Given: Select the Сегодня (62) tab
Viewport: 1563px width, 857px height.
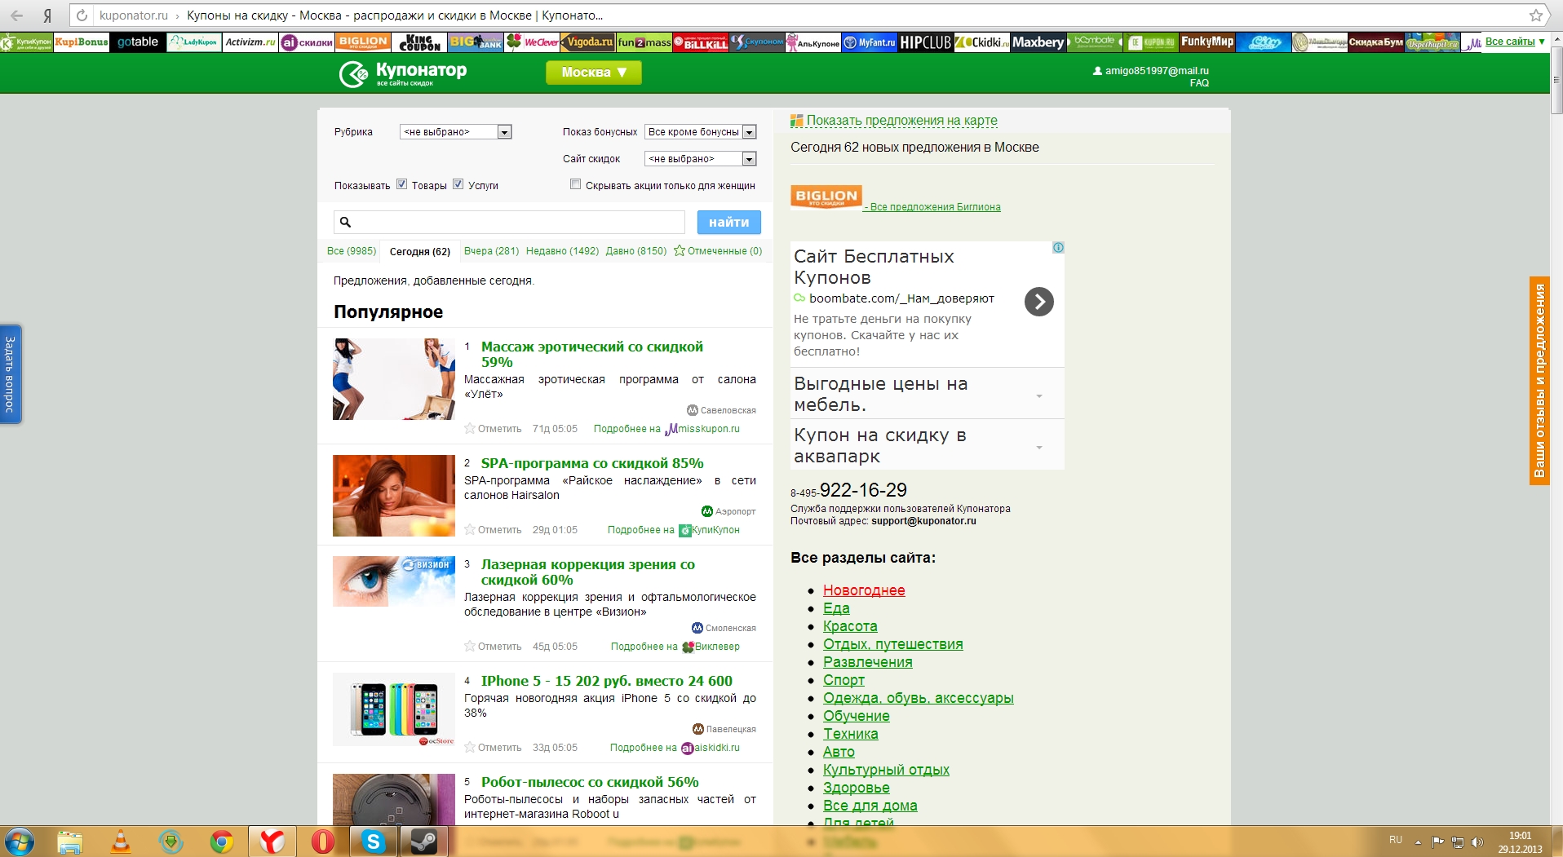Looking at the screenshot, I should [x=420, y=251].
